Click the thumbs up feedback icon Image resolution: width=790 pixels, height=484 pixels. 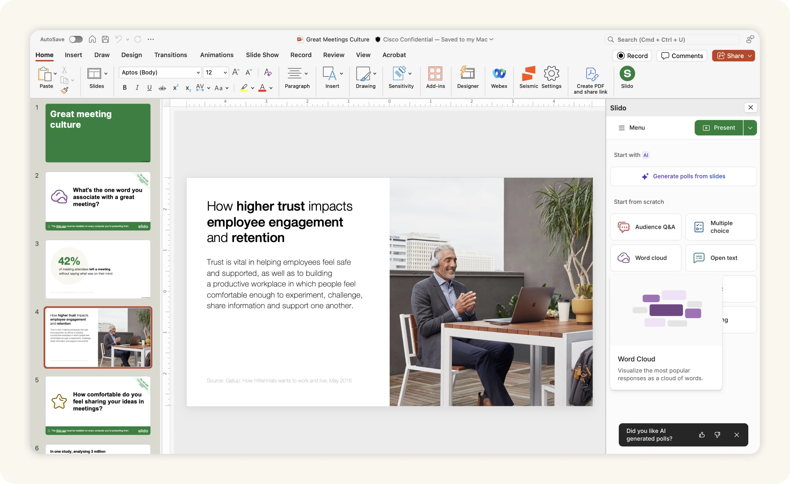point(702,435)
